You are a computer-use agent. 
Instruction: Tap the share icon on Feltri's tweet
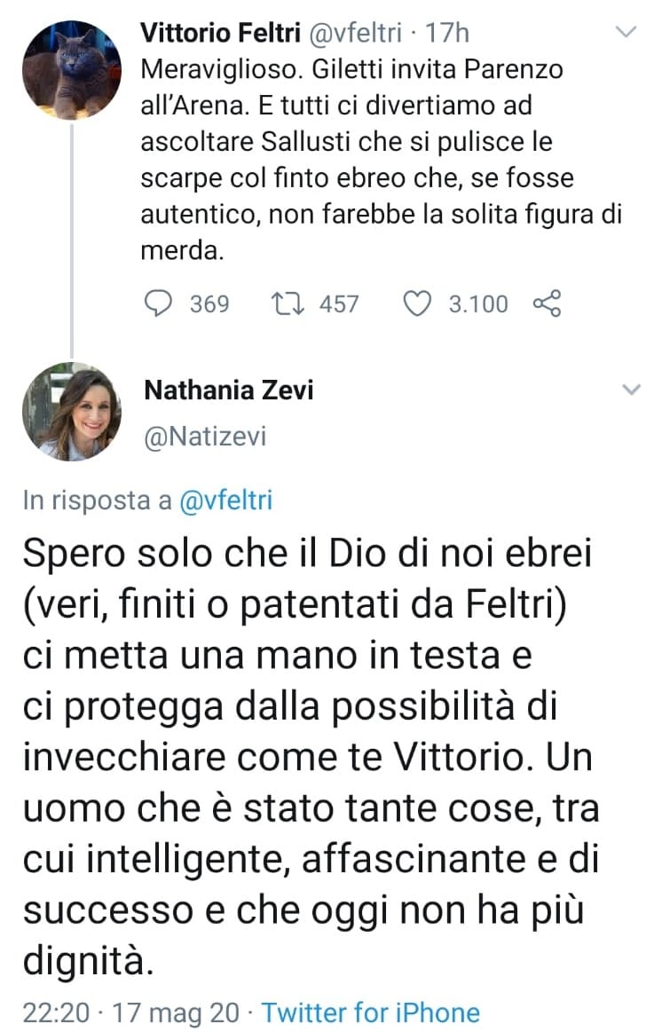[547, 304]
